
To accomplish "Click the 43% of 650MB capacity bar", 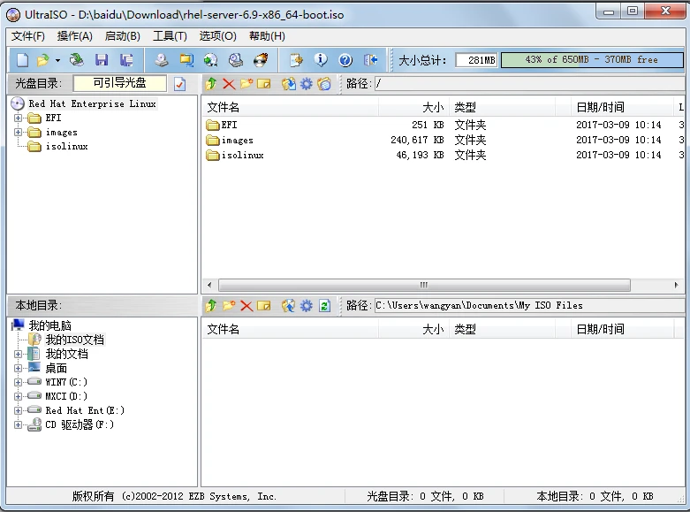I will coord(592,60).
